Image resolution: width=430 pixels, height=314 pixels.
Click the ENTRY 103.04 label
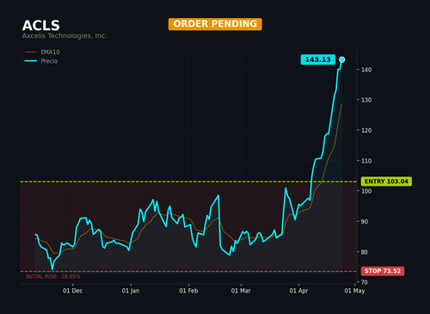386,182
